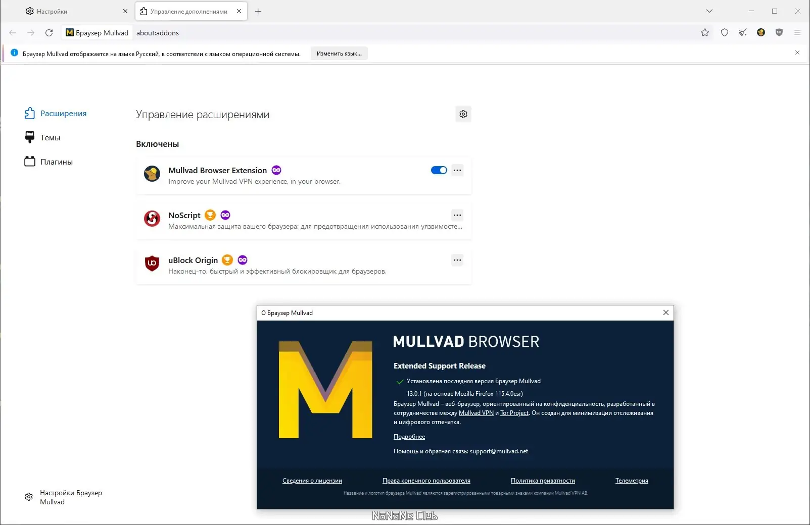Click uBlock Origin's orange recommended badge

click(227, 260)
